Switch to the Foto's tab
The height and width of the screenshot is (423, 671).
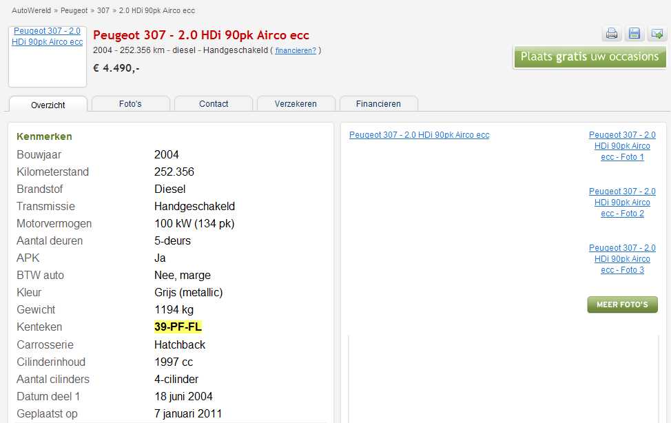130,104
